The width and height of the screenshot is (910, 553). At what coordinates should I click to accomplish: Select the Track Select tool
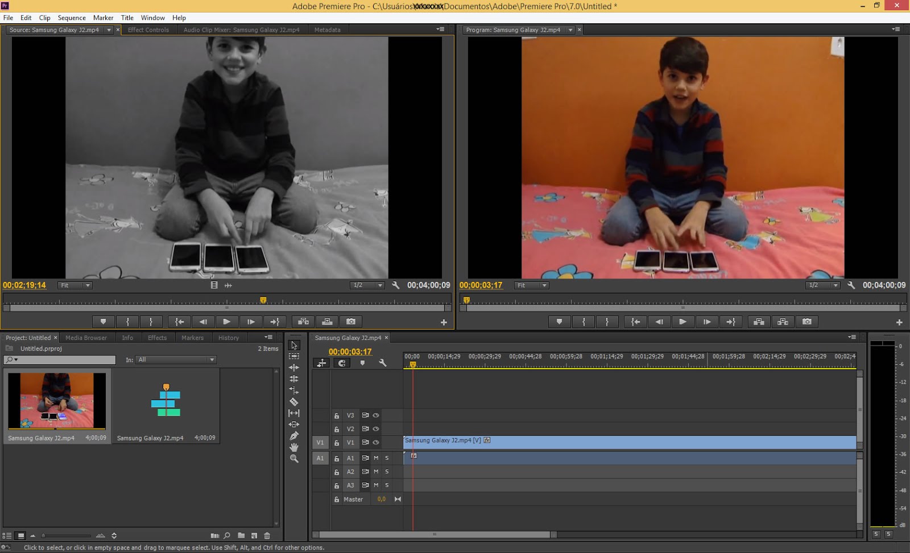coord(294,356)
